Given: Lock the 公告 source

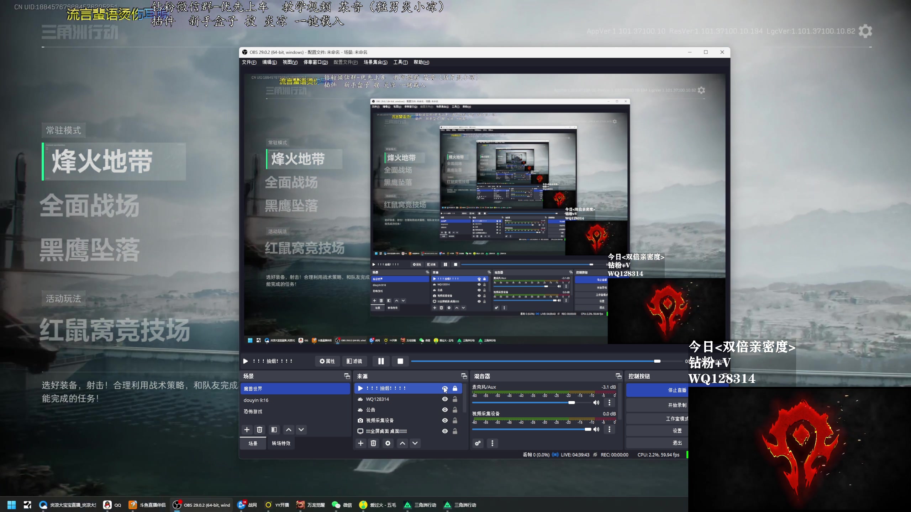Looking at the screenshot, I should [455, 410].
